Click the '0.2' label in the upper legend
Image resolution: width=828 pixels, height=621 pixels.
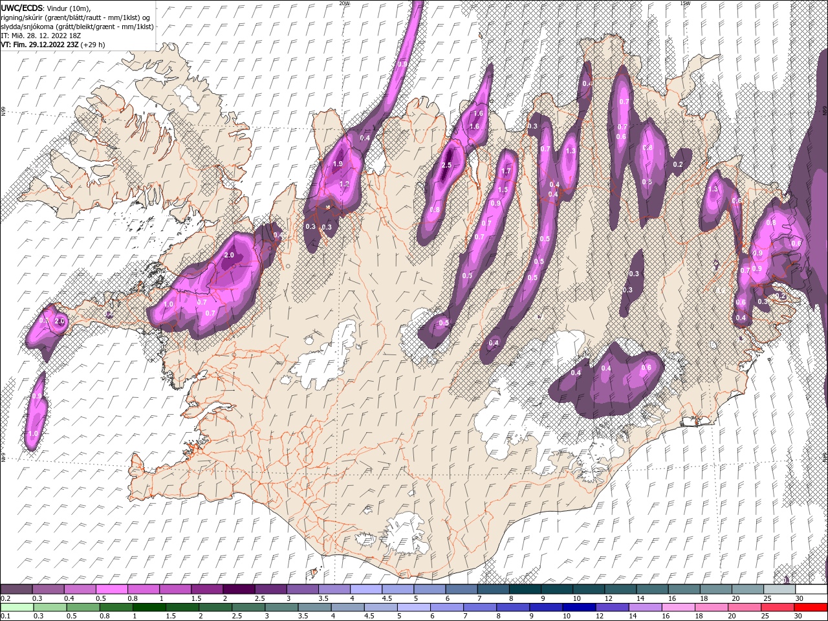coord(5,598)
